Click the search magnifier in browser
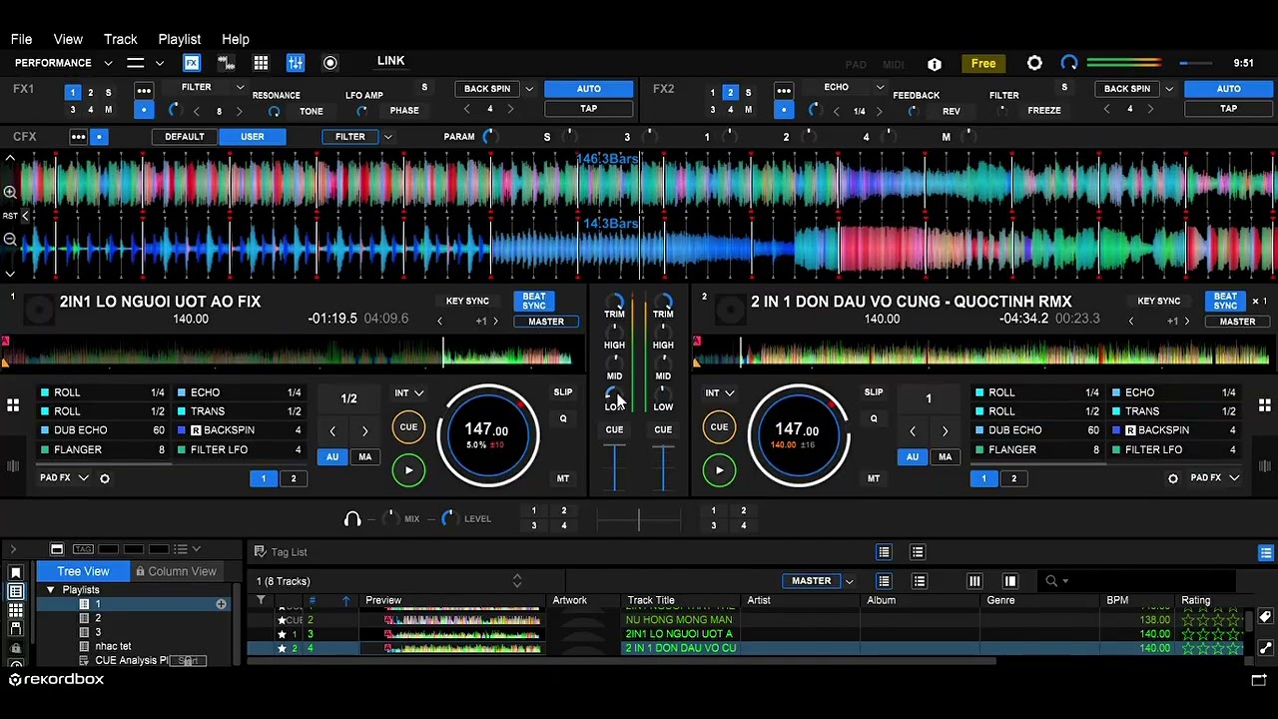 click(x=1051, y=581)
